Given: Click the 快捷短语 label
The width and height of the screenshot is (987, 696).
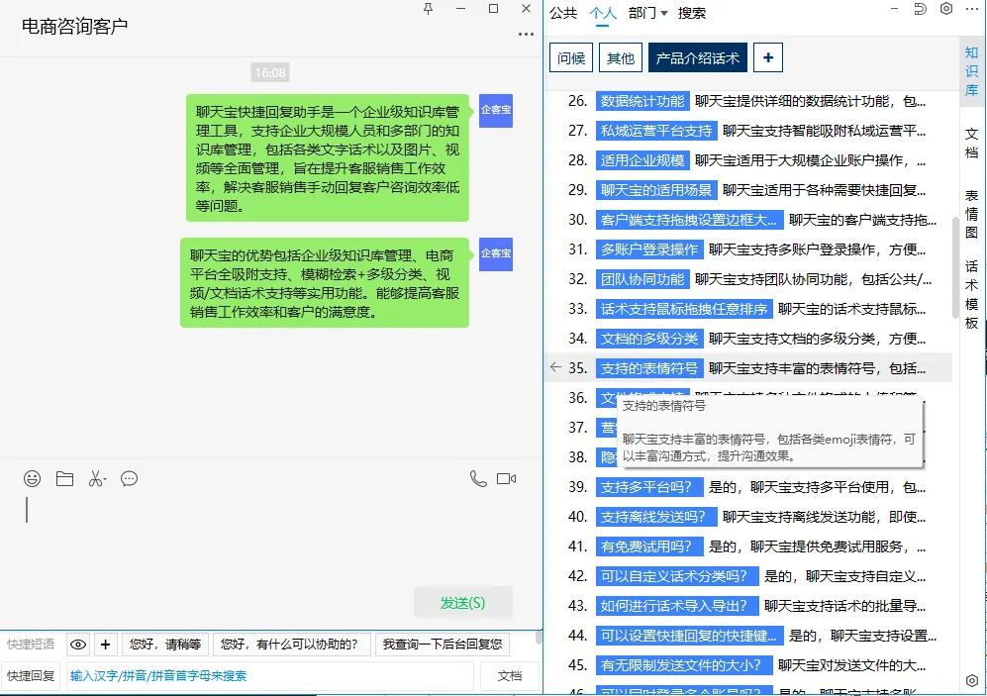Looking at the screenshot, I should [31, 645].
